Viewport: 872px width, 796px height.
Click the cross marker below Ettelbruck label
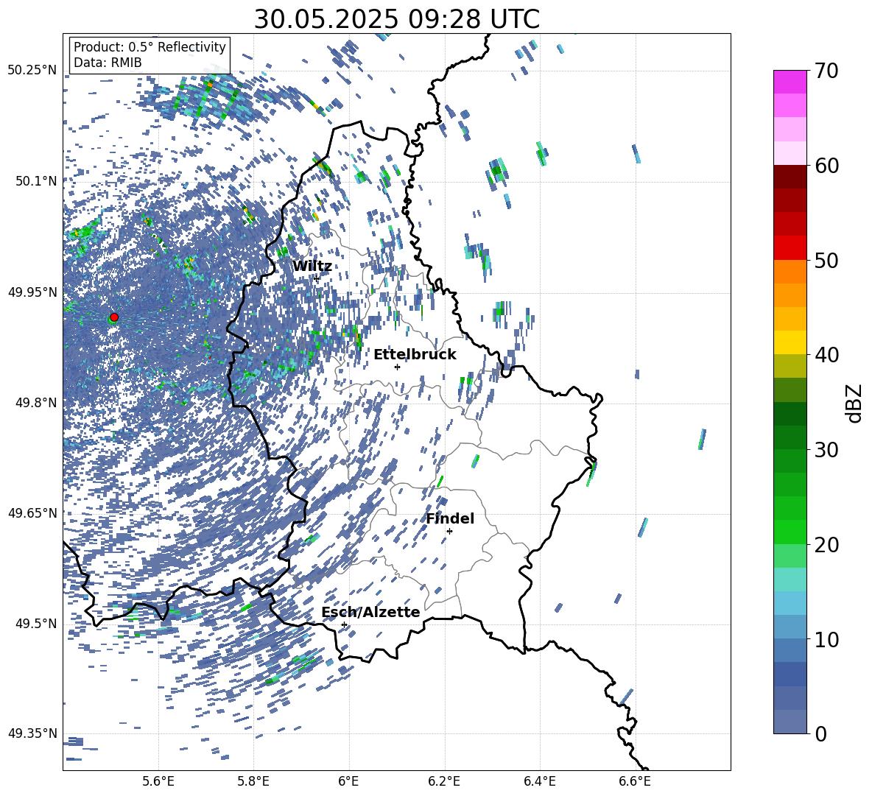pyautogui.click(x=397, y=367)
